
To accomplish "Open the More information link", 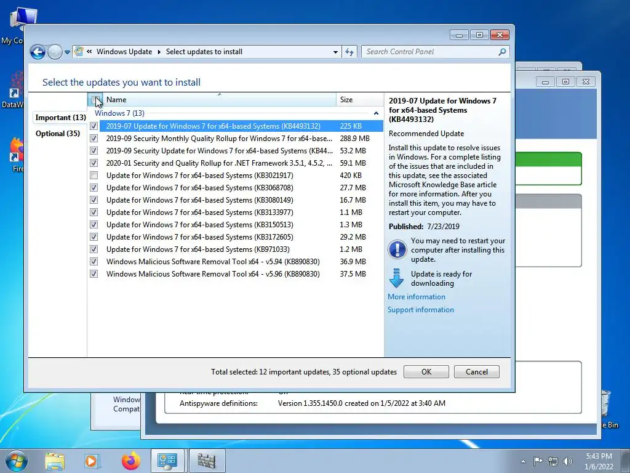I will point(417,297).
